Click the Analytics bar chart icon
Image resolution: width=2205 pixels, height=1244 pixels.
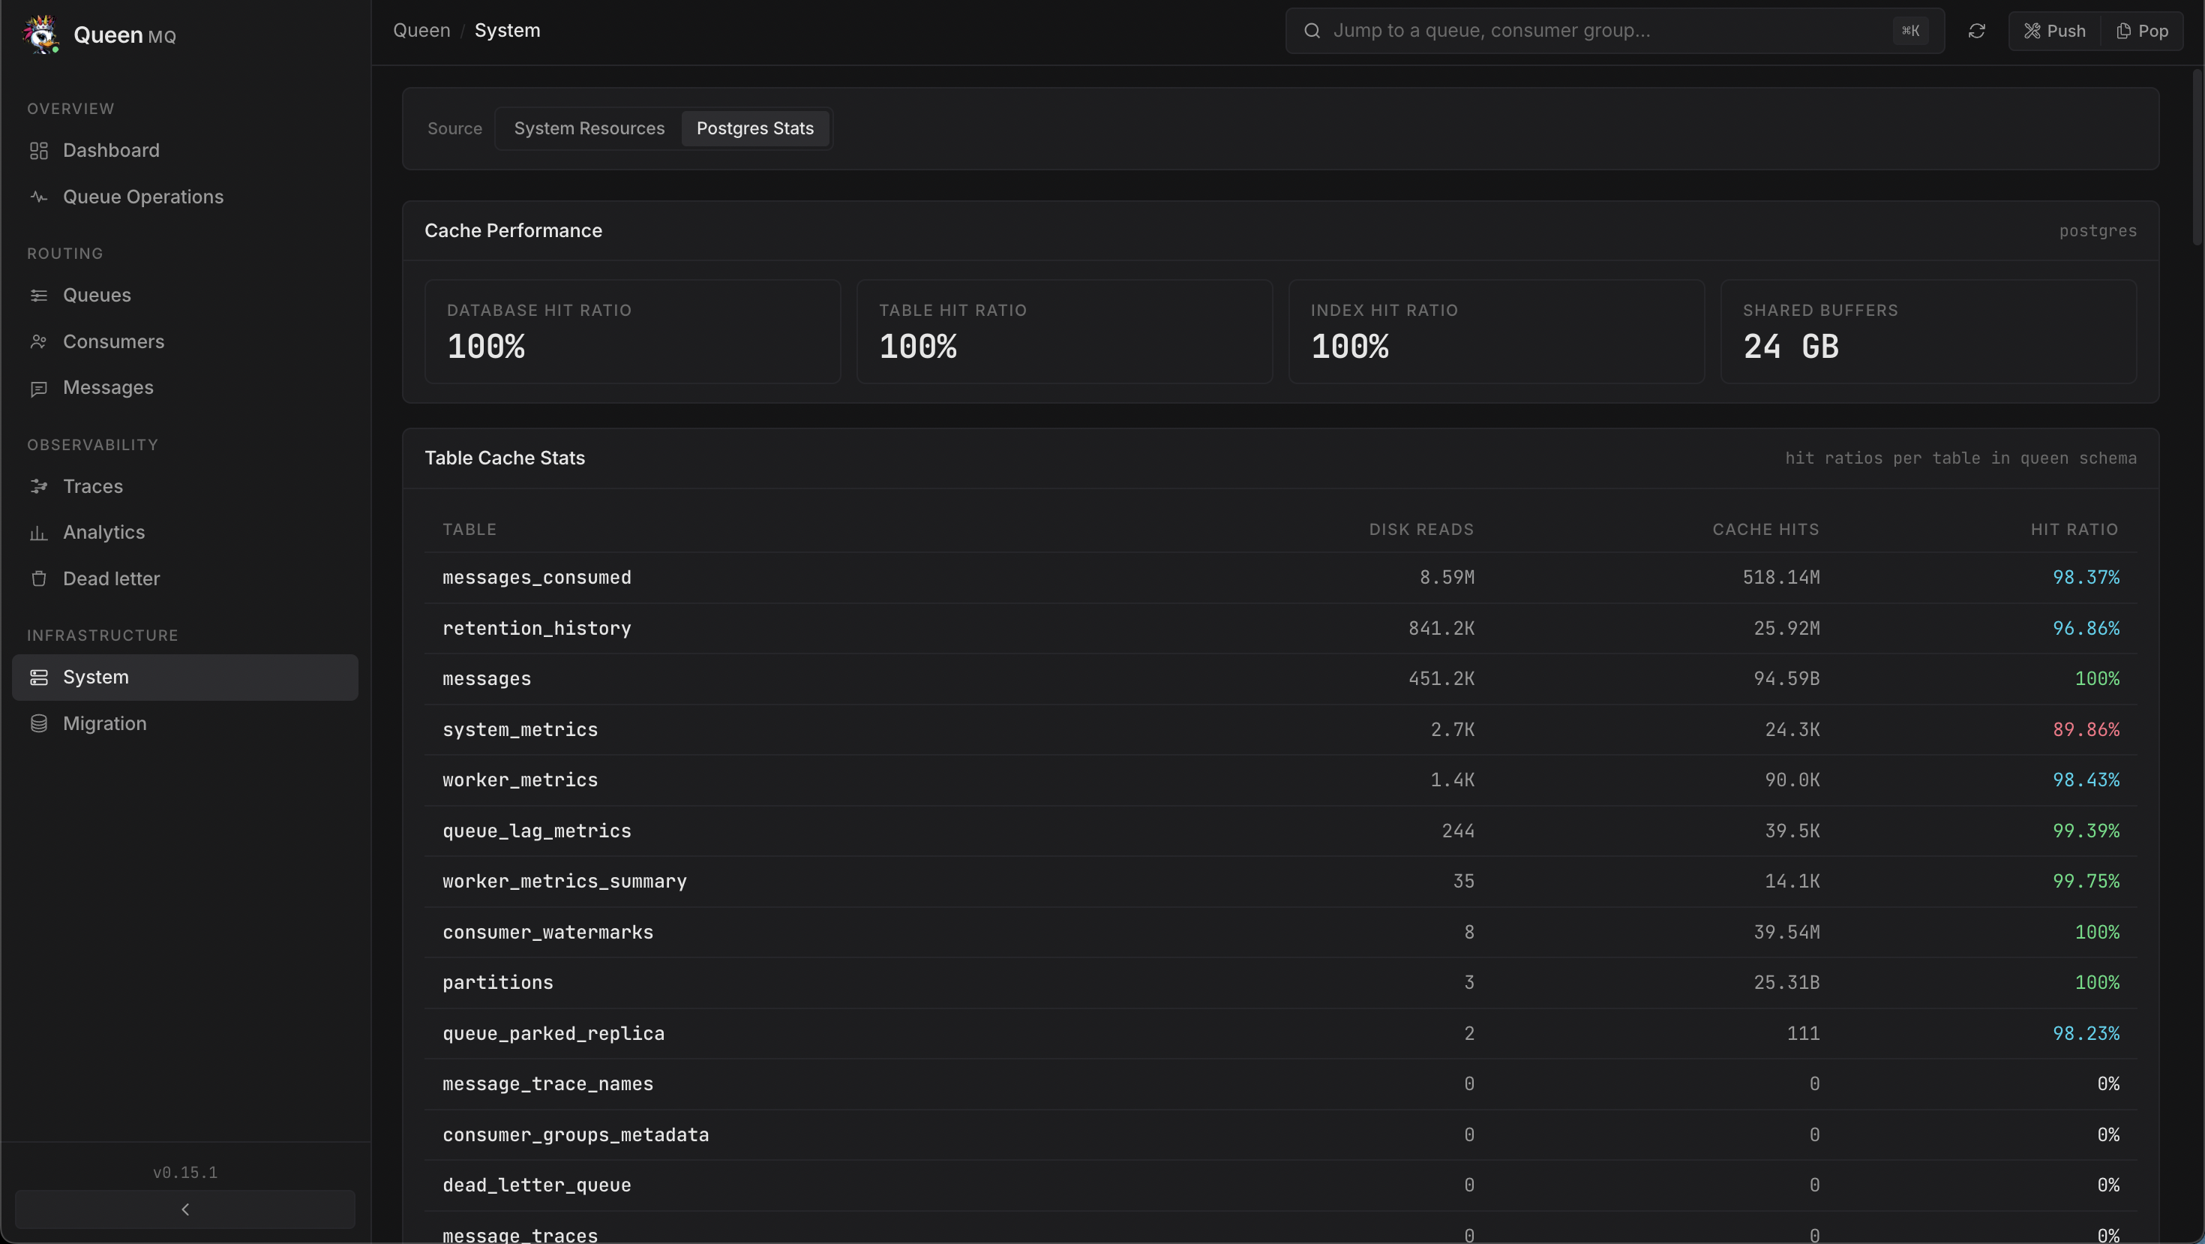coord(38,533)
